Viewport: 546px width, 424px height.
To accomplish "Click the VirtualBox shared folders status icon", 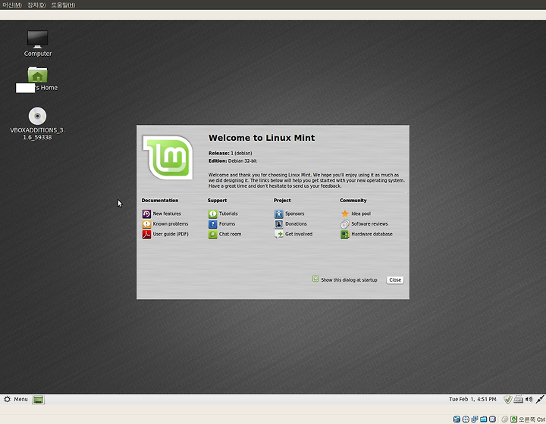I will 483,419.
